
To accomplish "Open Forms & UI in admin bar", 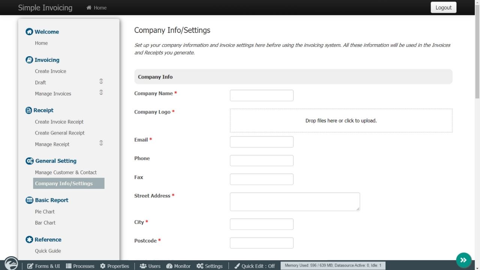I will pyautogui.click(x=43, y=266).
